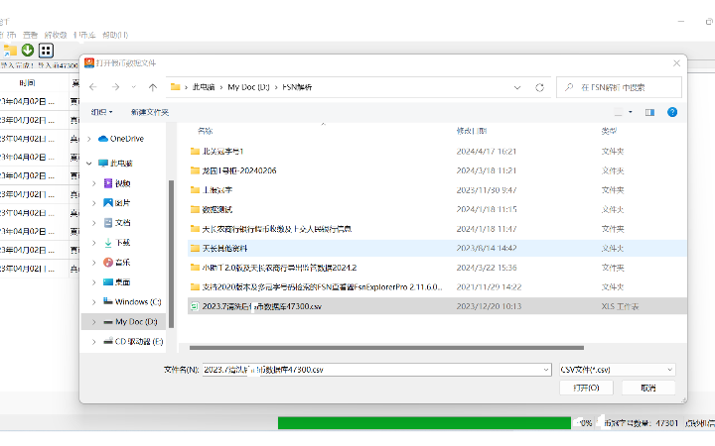Select the Pictures library icon in sidebar
This screenshot has height=446, width=715.
pos(108,202)
